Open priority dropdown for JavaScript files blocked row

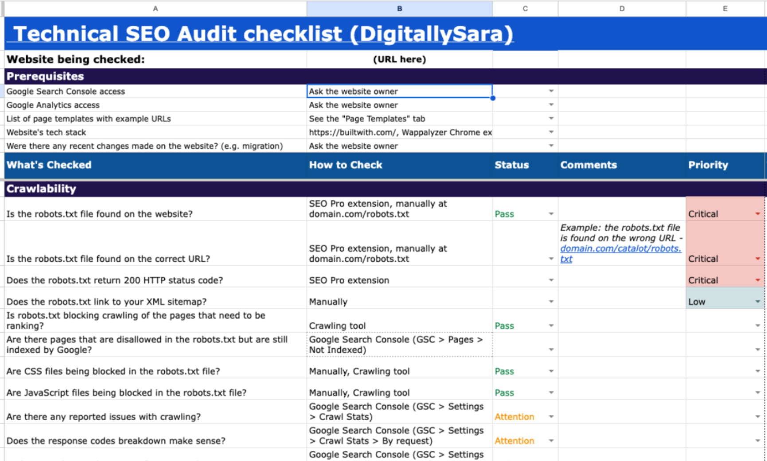point(758,392)
